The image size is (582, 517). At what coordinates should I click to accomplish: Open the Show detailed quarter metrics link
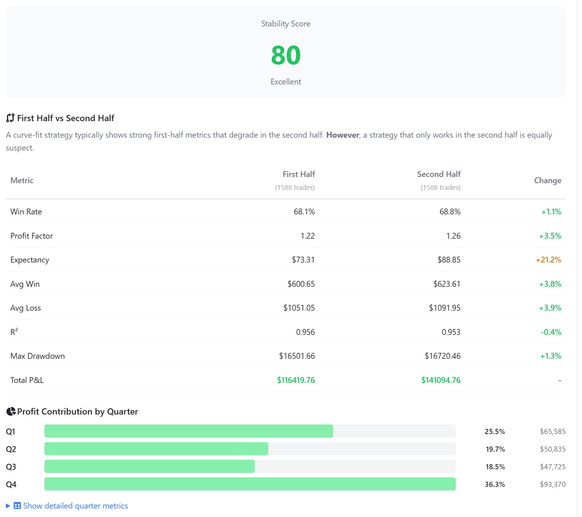point(75,506)
